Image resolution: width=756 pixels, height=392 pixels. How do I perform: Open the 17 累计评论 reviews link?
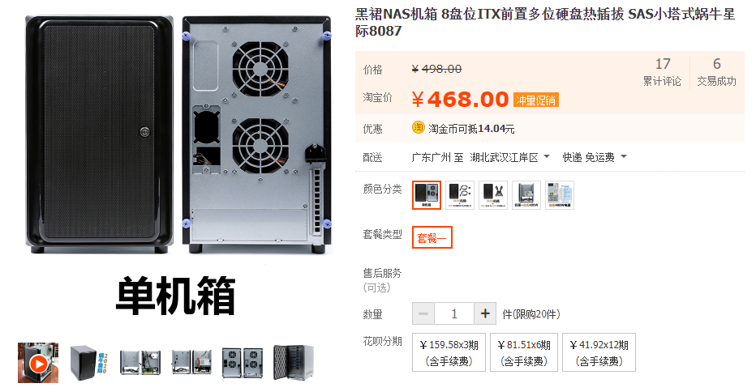click(663, 72)
